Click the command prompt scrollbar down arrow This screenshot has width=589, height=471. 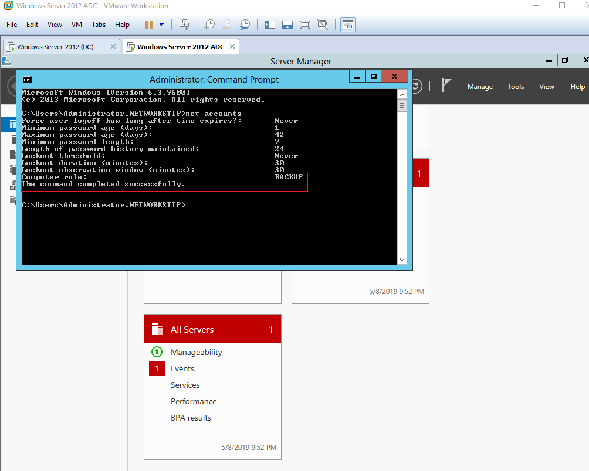(x=402, y=259)
